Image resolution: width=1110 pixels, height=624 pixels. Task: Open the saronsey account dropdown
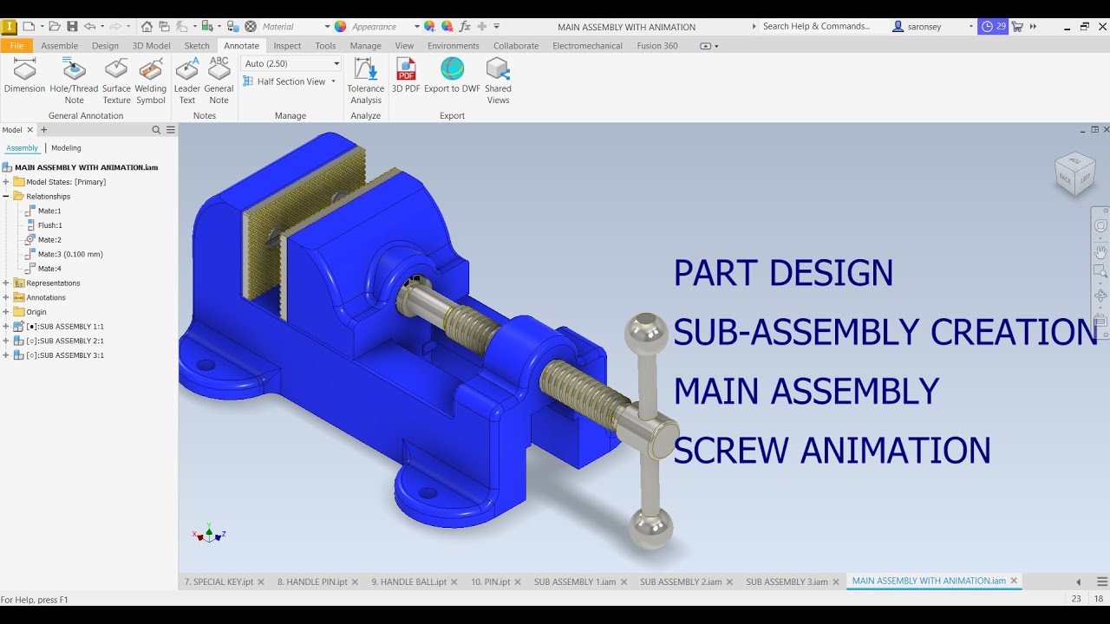[970, 27]
